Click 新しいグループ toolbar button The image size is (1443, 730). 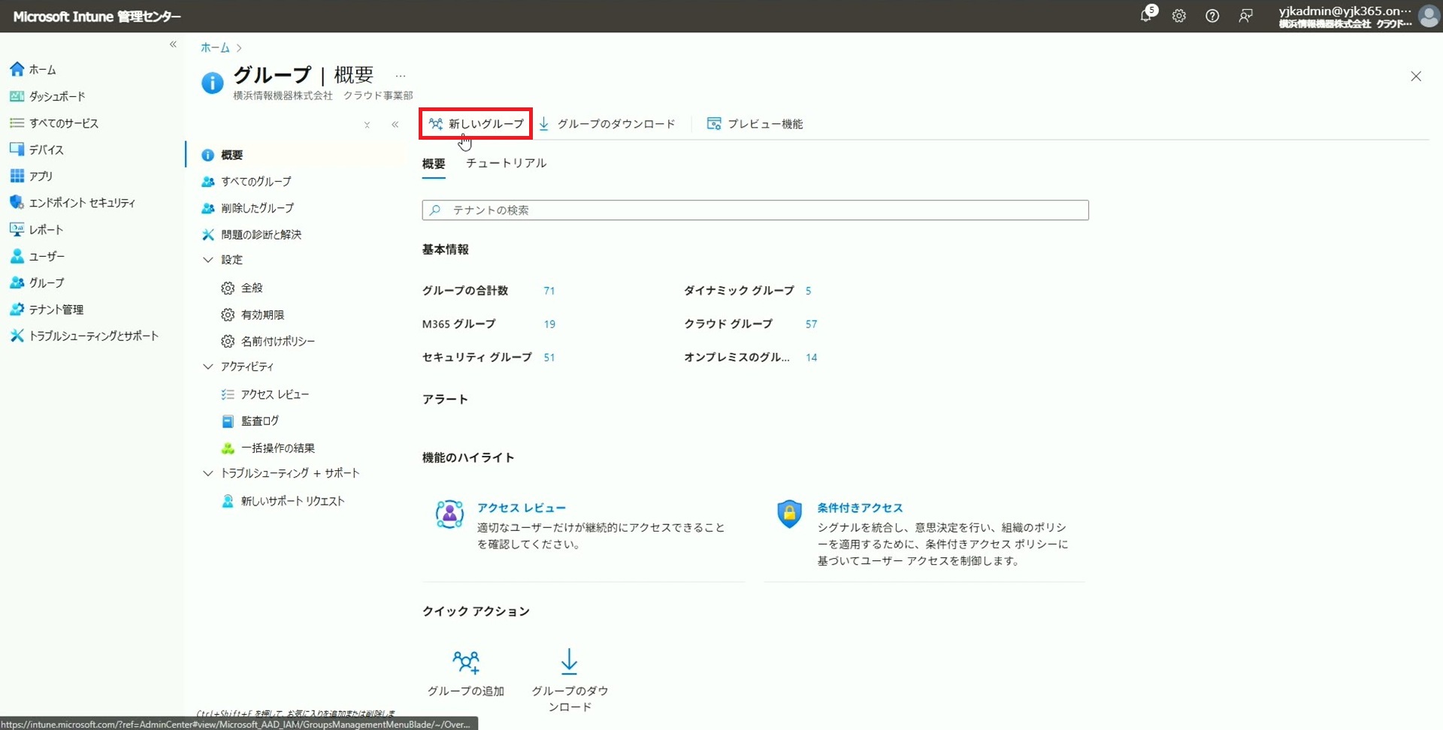[x=476, y=124]
